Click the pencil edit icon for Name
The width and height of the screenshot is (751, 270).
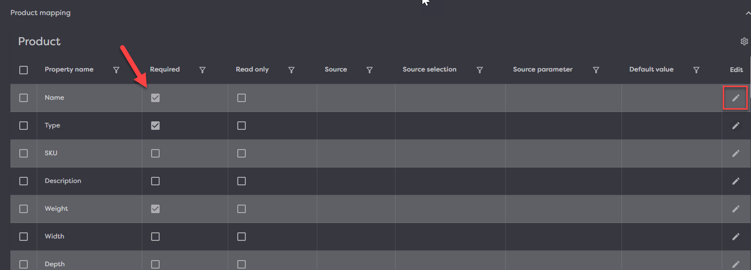pos(735,98)
